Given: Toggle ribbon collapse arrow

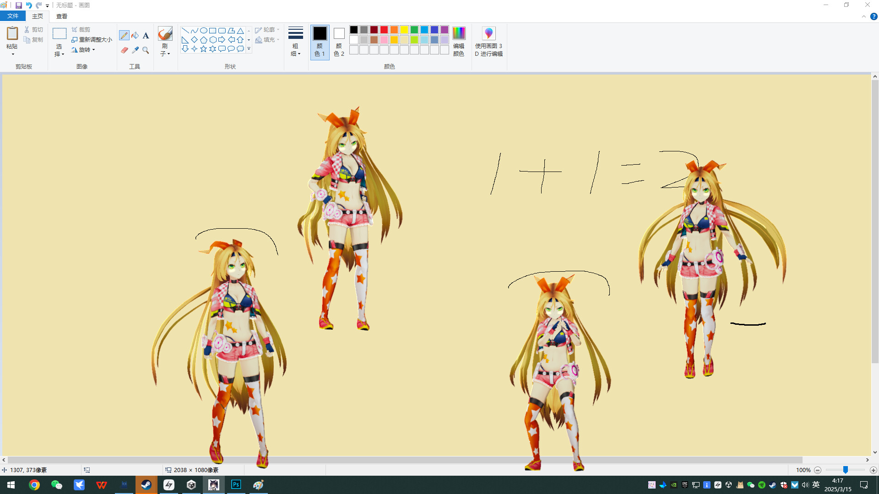Looking at the screenshot, I should pyautogui.click(x=864, y=16).
